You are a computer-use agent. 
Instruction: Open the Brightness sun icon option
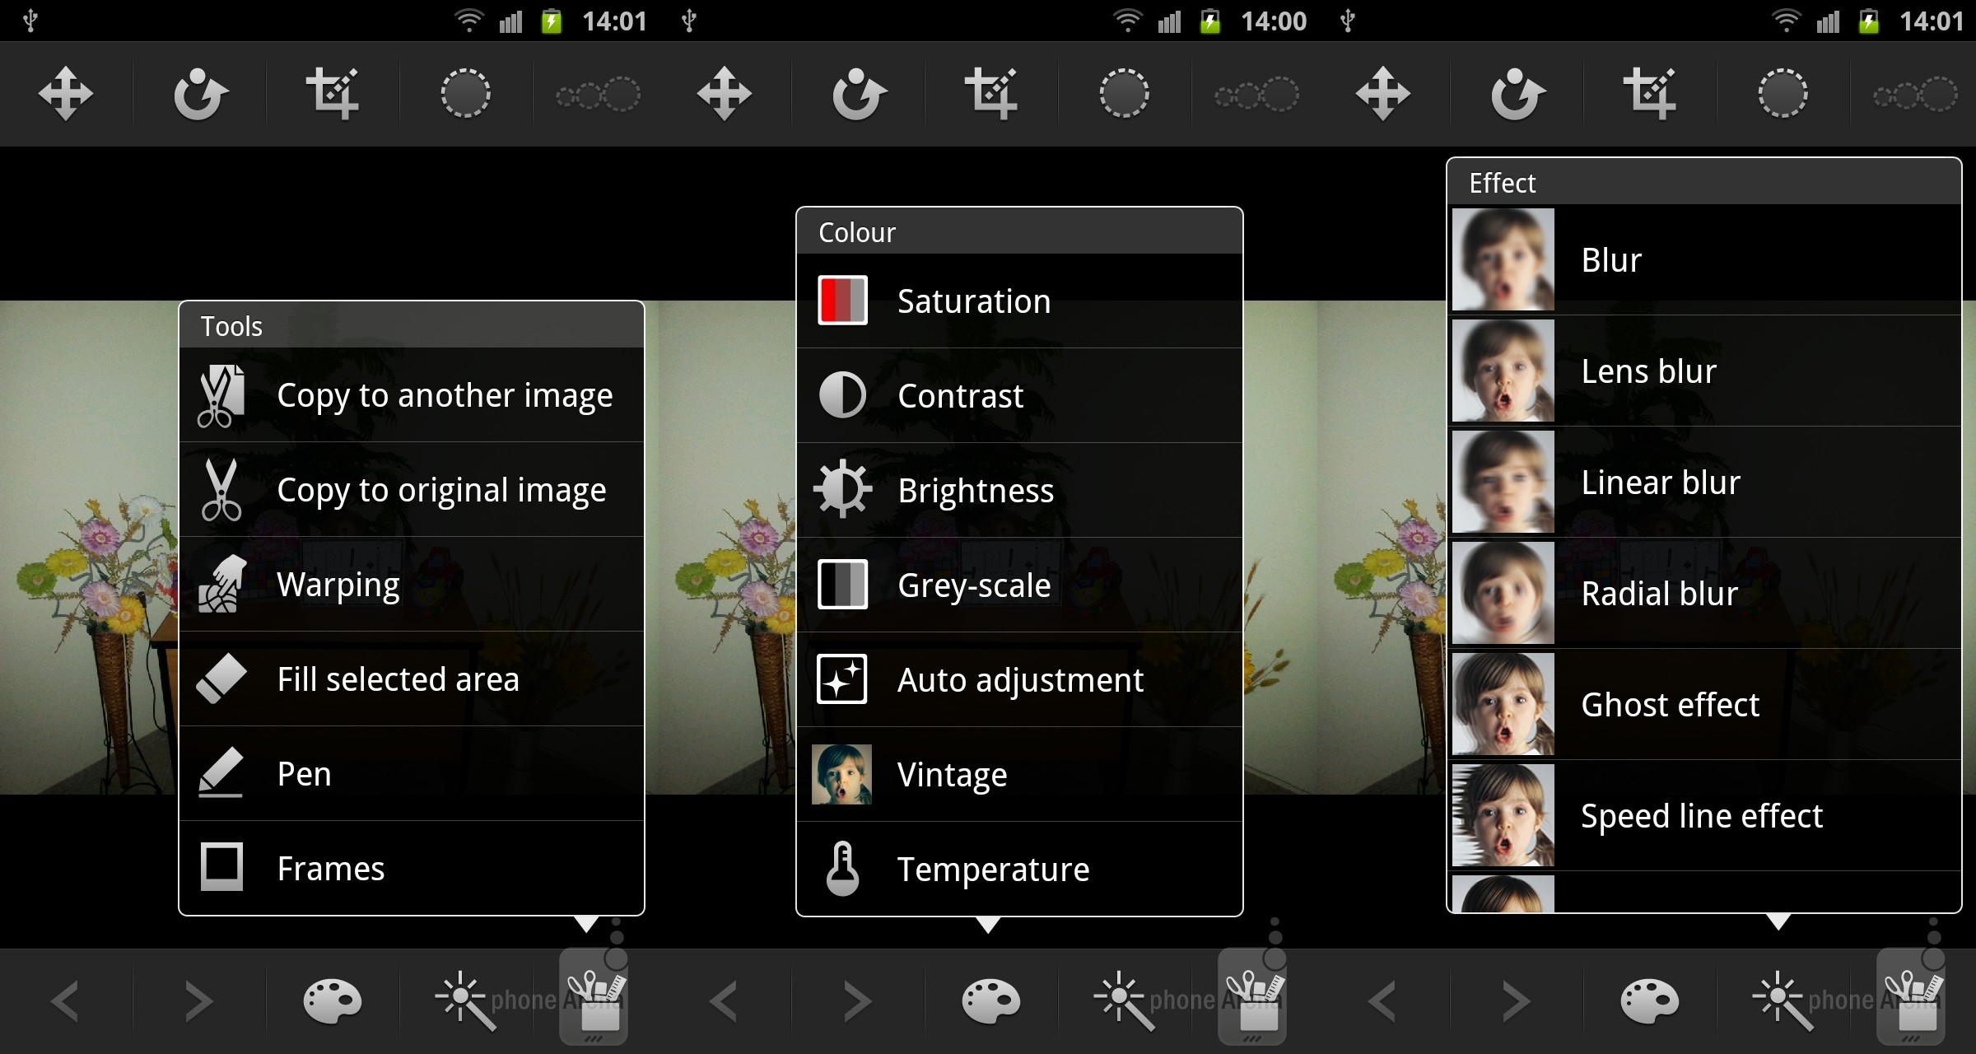click(842, 491)
